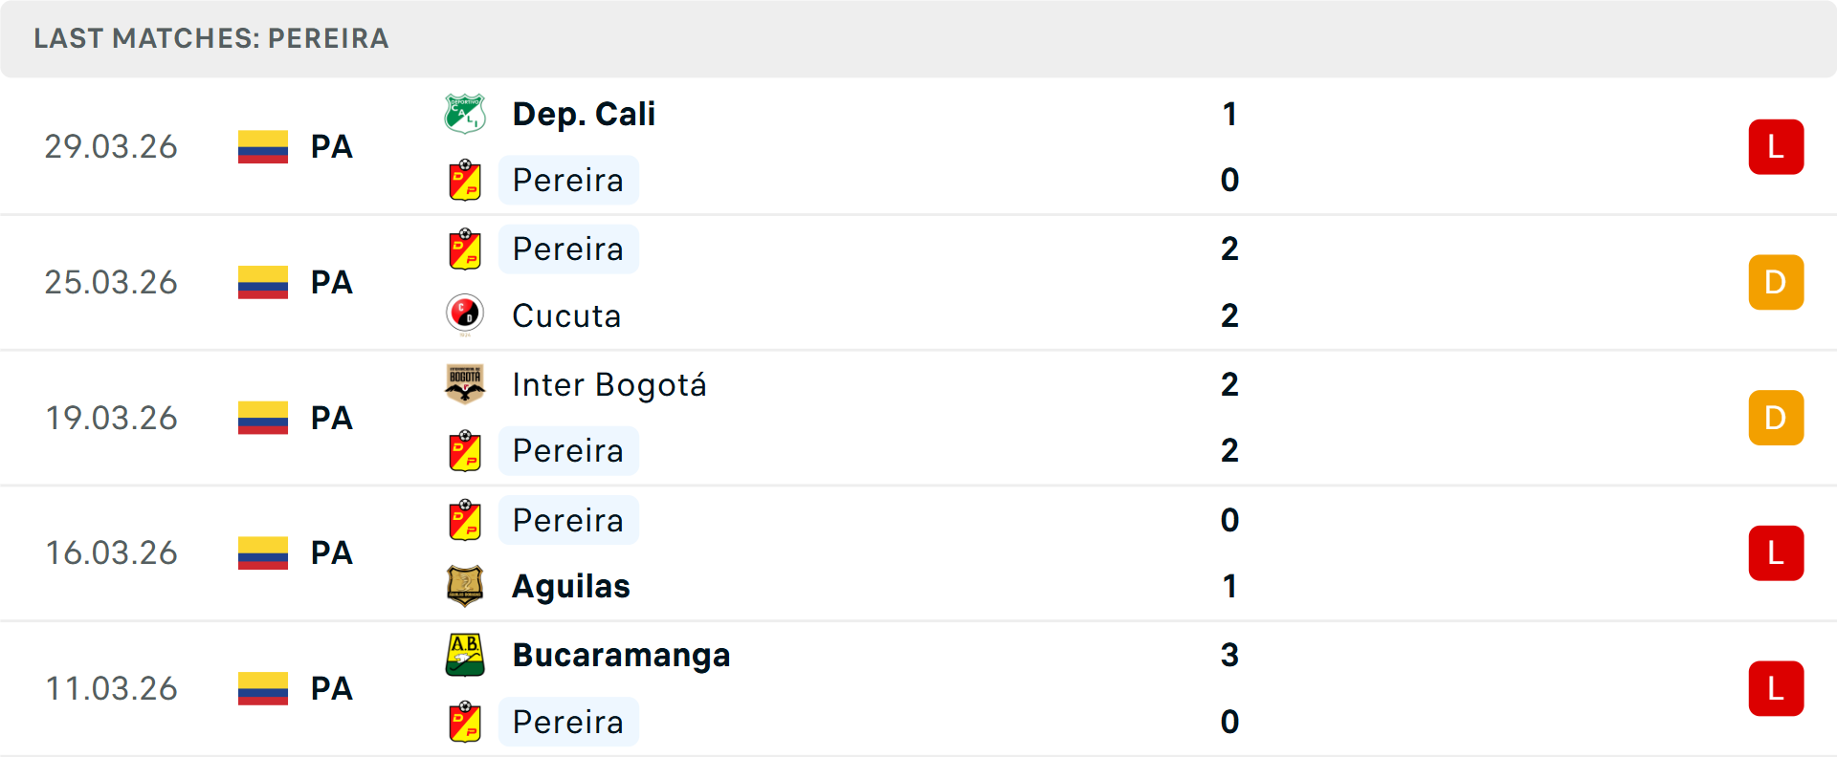Open the Dep. Cali team link

coord(584,114)
